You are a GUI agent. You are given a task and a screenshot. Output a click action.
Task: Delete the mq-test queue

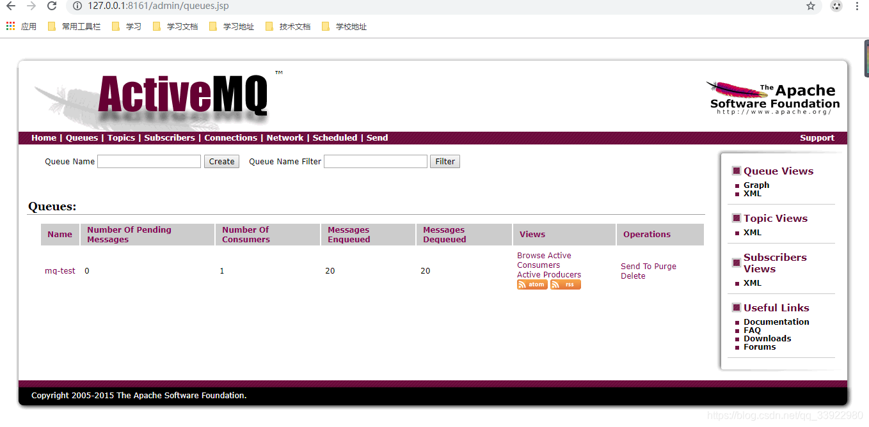click(x=633, y=276)
